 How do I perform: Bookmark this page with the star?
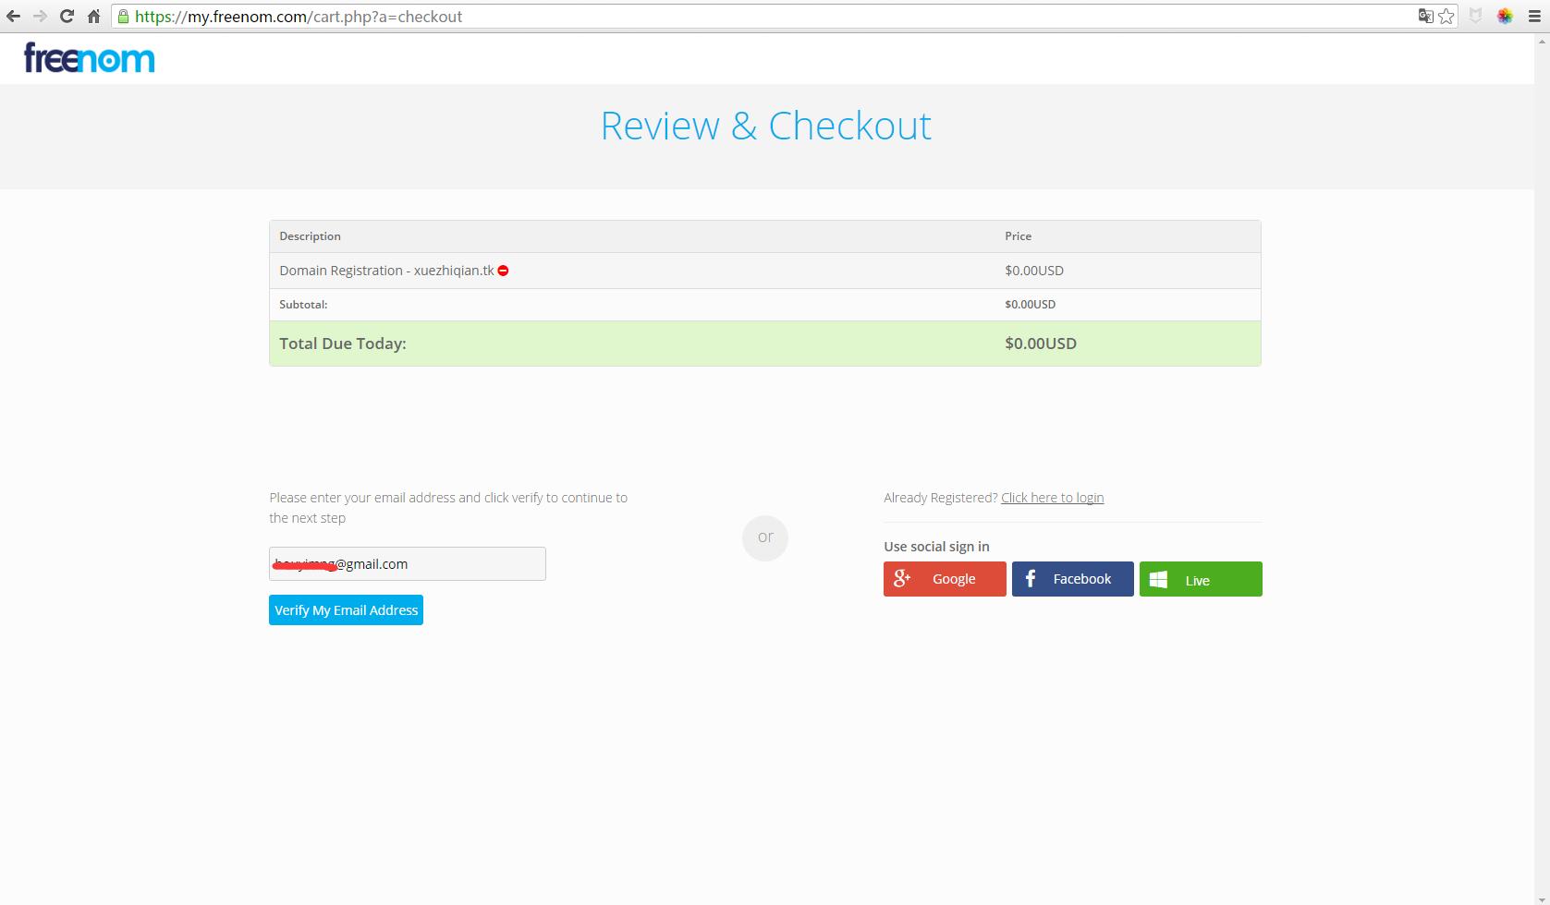coord(1446,17)
